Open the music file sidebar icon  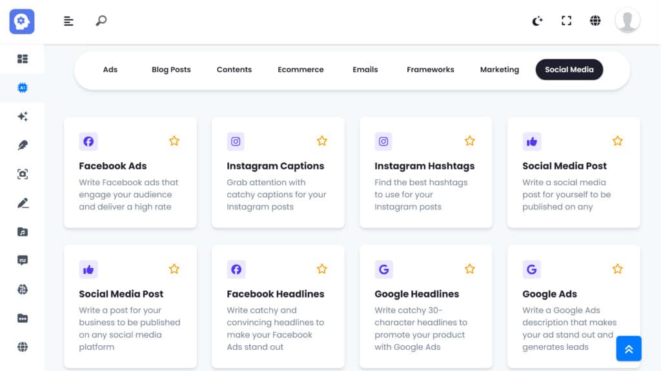click(x=23, y=232)
